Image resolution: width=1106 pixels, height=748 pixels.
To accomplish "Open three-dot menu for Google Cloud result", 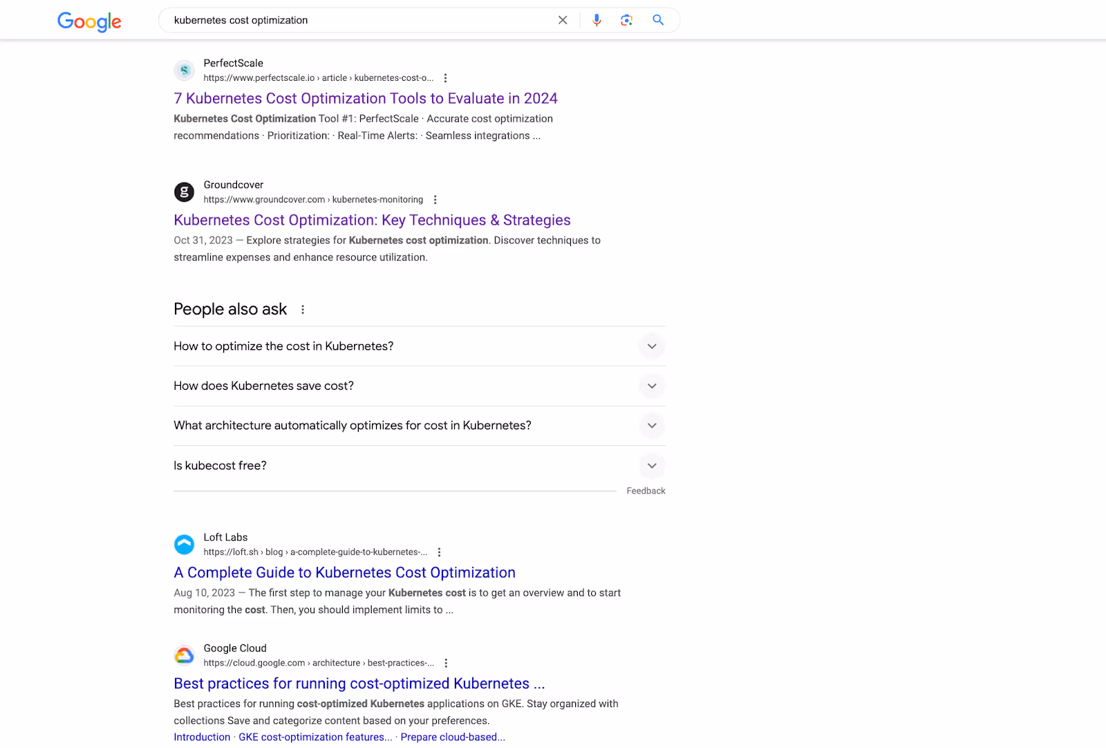I will [446, 663].
